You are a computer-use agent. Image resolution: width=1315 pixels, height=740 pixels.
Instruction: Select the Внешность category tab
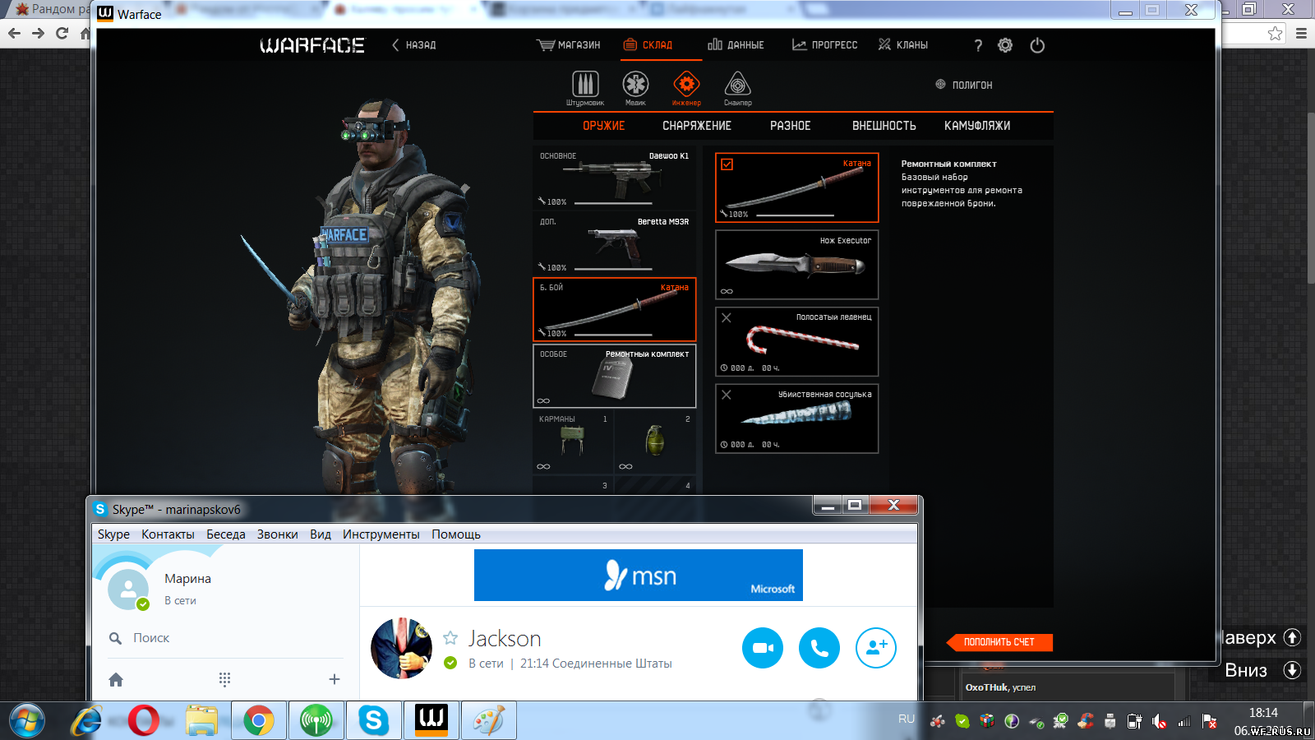[884, 126]
